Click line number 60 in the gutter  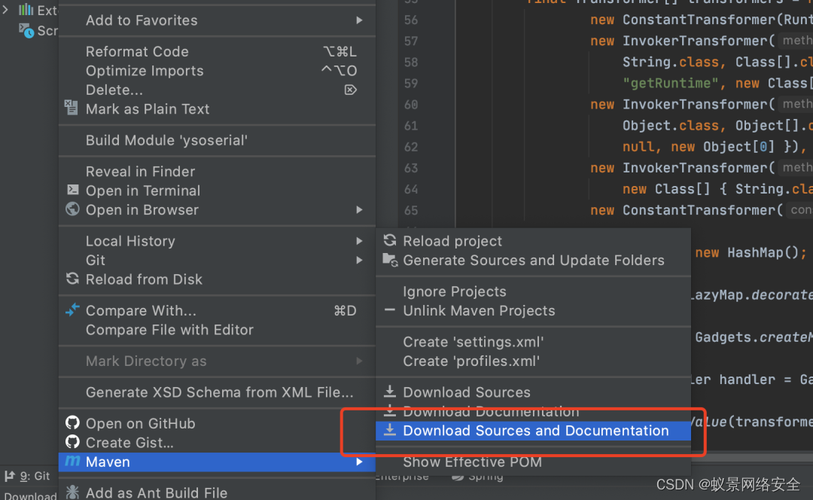pyautogui.click(x=411, y=105)
